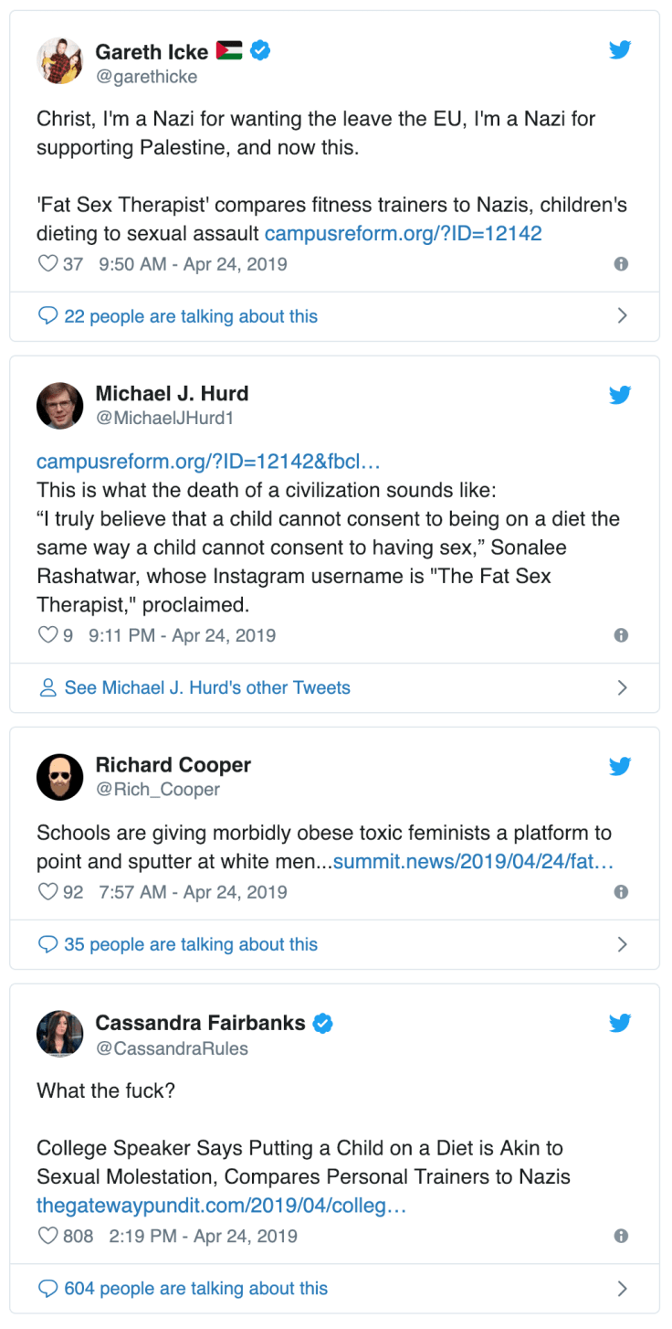
Task: Expand Gareth Icke's conversation with the right chevron
Action: click(623, 315)
